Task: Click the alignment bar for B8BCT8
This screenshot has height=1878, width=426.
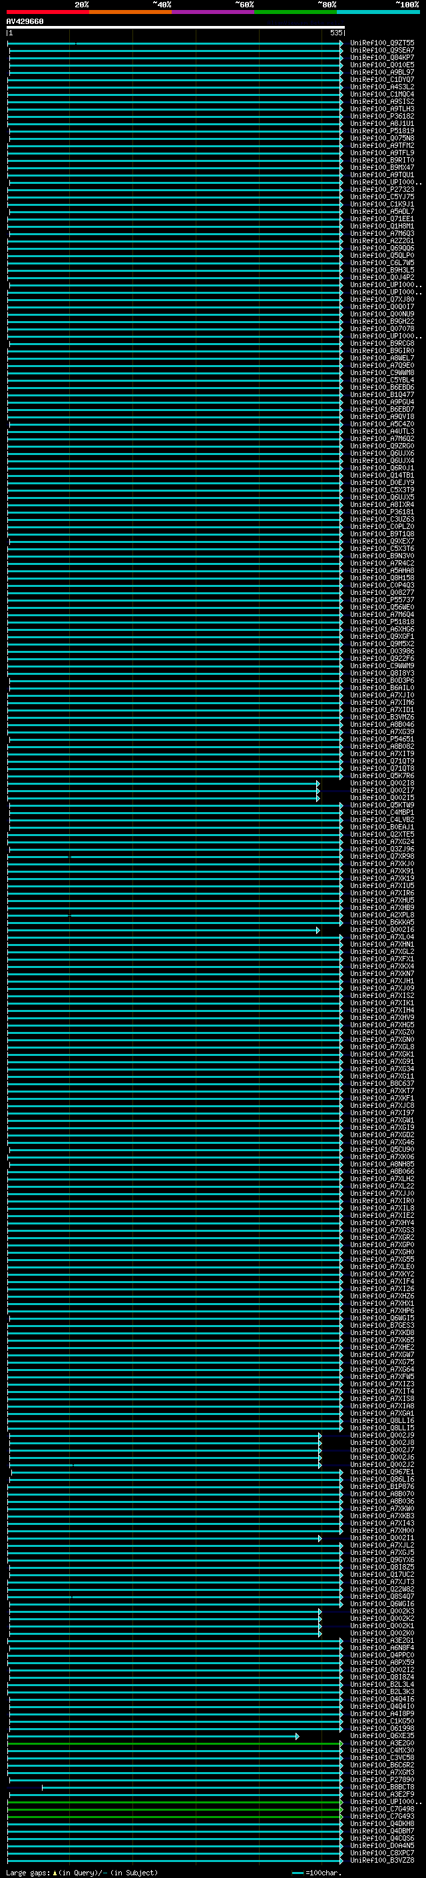Action: 192,1787
